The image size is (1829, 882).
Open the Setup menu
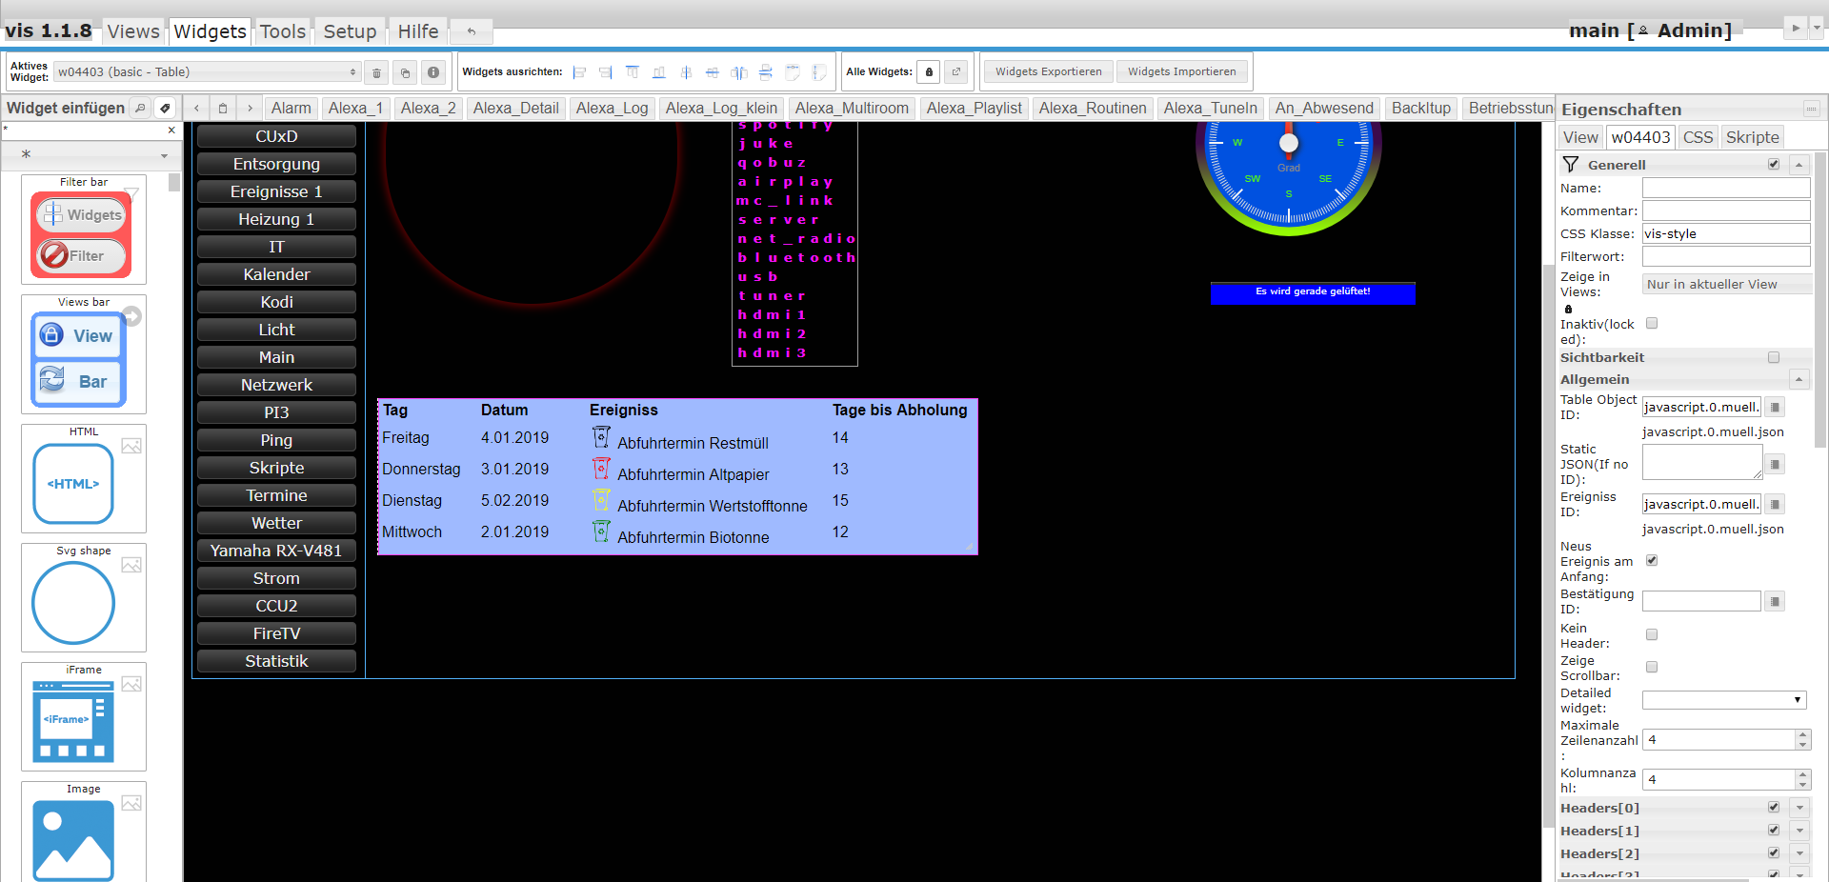pos(350,31)
